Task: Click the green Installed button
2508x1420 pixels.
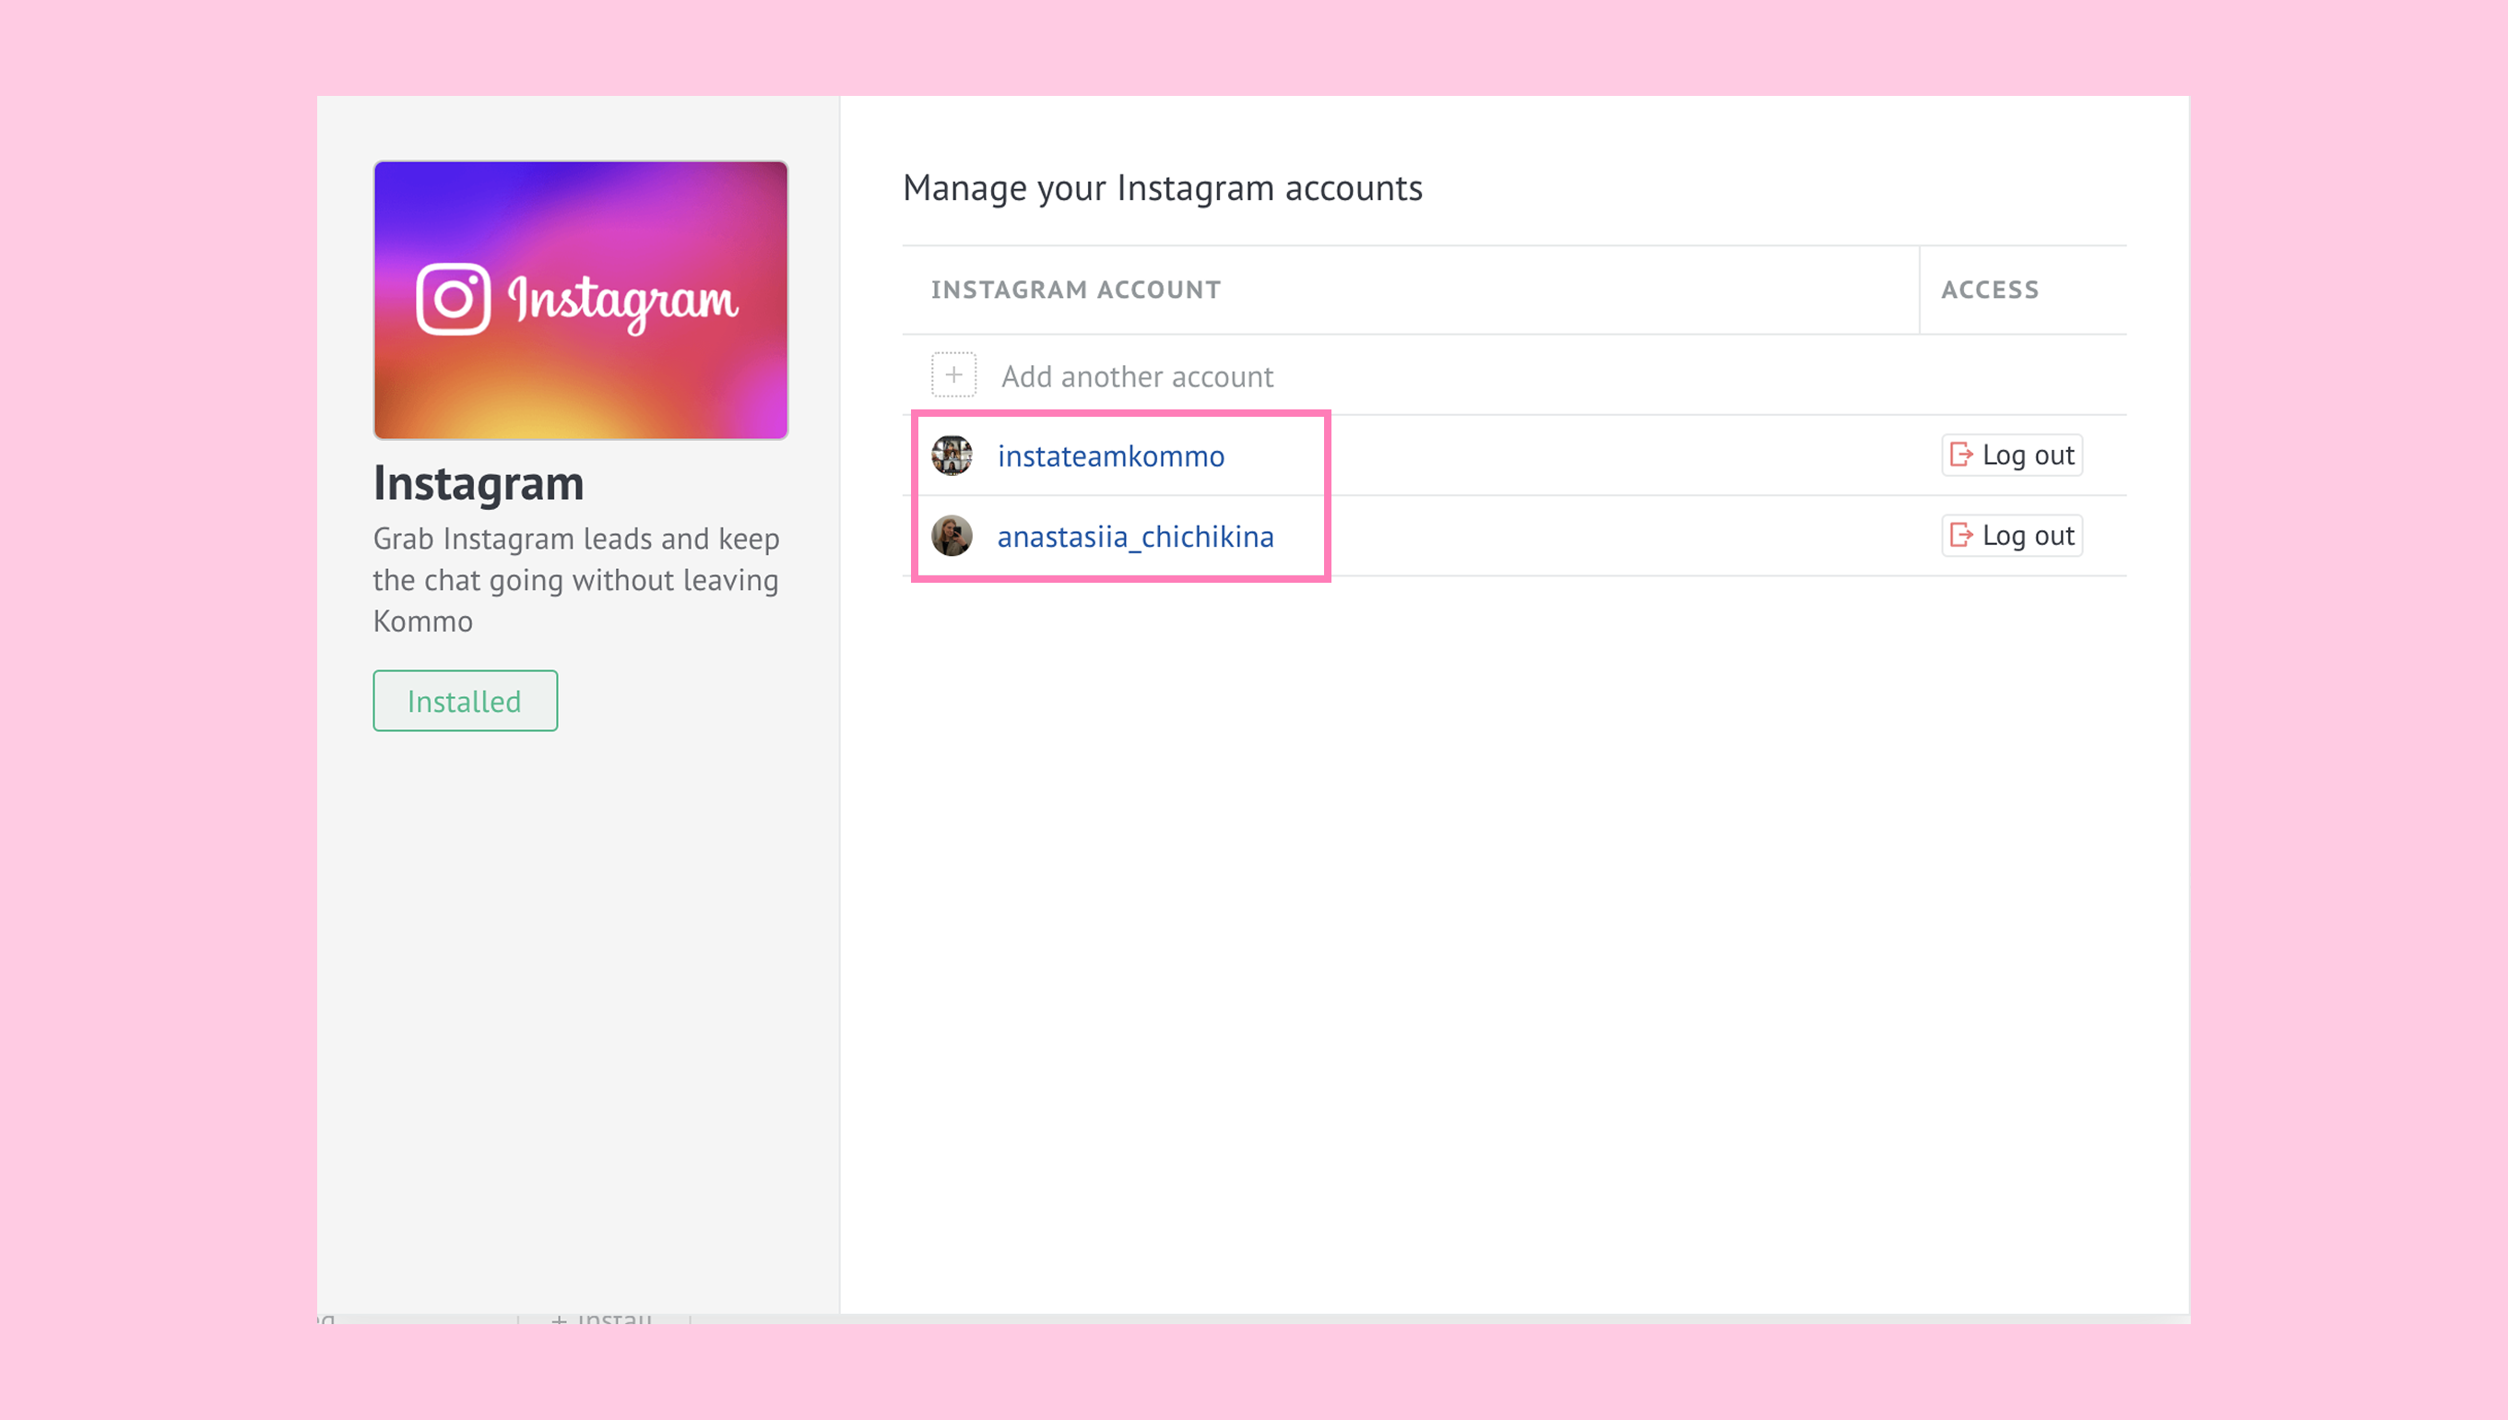Action: (x=465, y=700)
